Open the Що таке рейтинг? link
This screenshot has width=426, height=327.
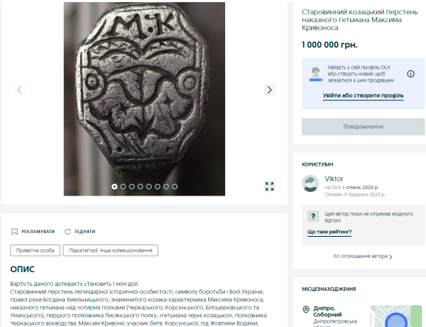coord(329,232)
